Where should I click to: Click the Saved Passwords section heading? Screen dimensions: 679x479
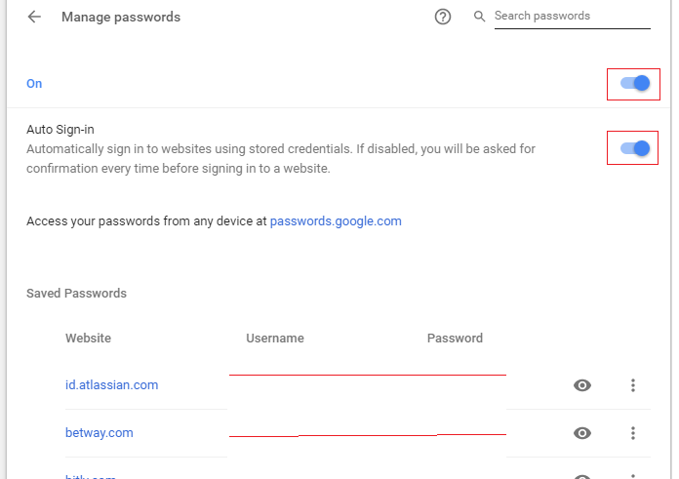77,294
